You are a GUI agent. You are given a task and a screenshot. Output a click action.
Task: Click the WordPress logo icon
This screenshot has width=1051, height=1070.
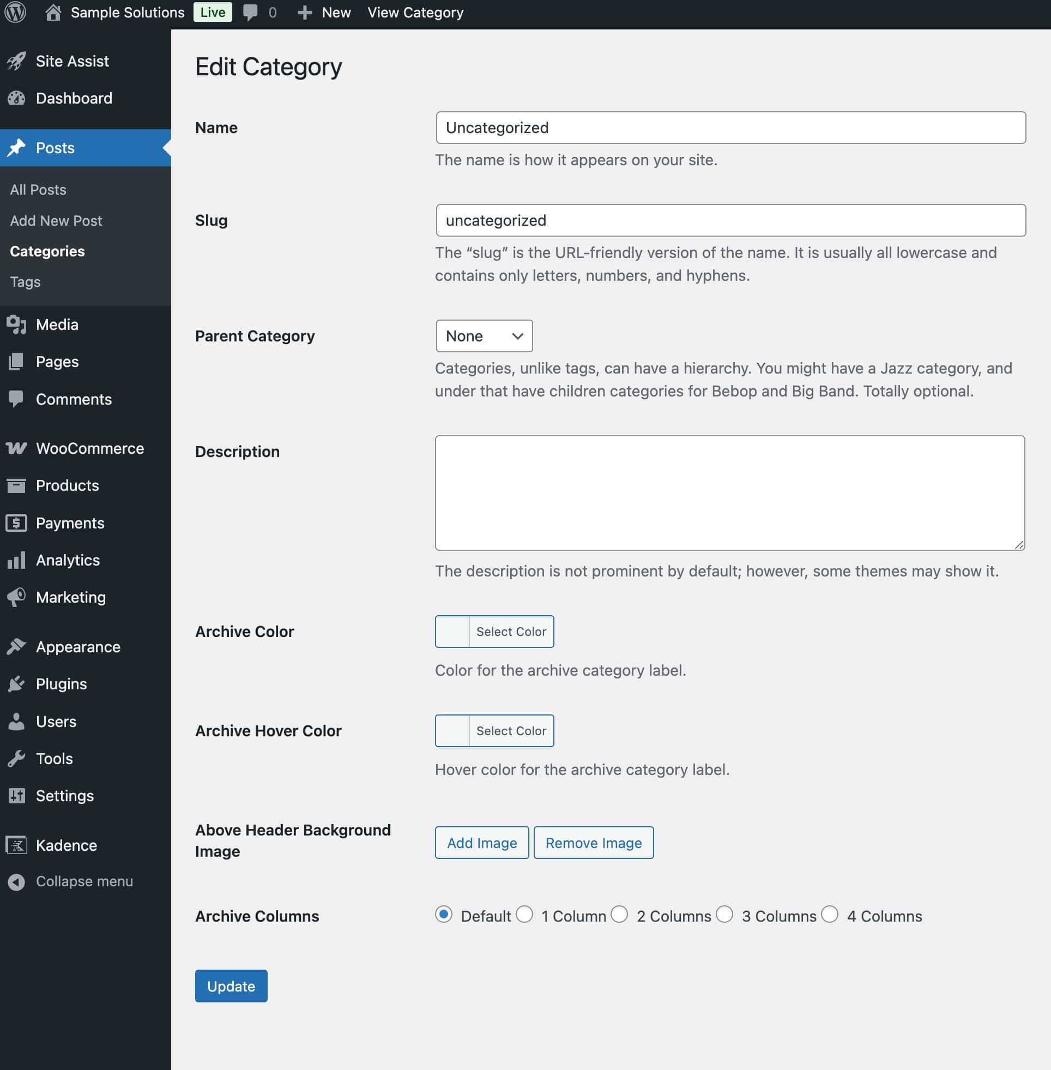pyautogui.click(x=15, y=12)
